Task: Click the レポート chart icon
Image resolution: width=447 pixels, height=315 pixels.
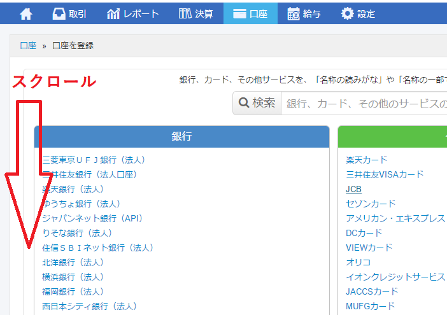Action: [113, 13]
